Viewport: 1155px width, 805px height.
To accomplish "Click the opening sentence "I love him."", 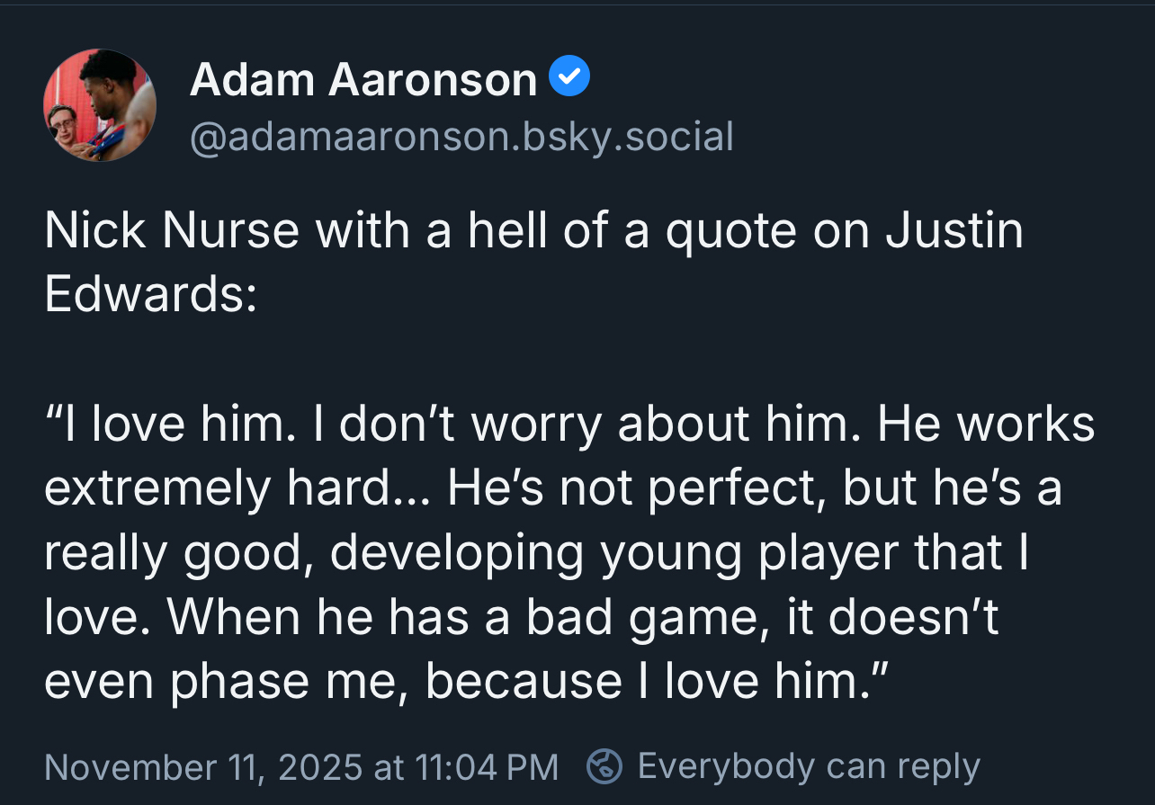I will [x=180, y=425].
